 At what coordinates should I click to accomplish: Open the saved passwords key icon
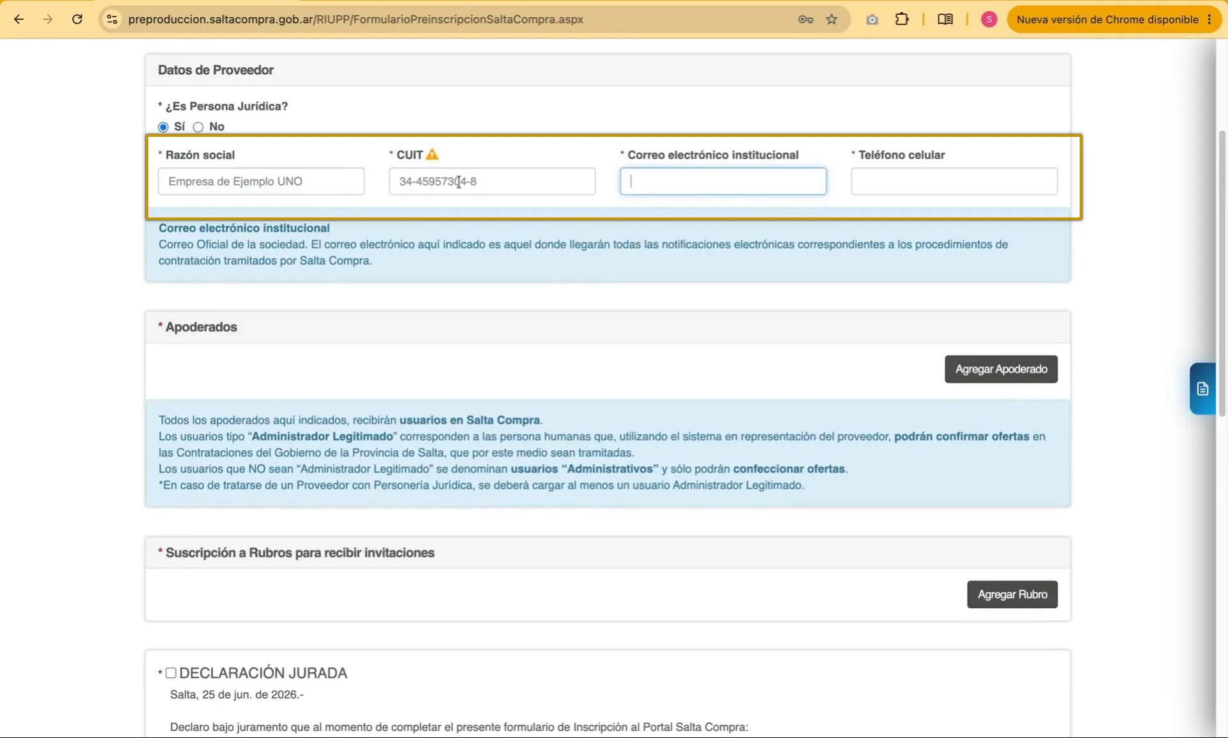coord(805,19)
